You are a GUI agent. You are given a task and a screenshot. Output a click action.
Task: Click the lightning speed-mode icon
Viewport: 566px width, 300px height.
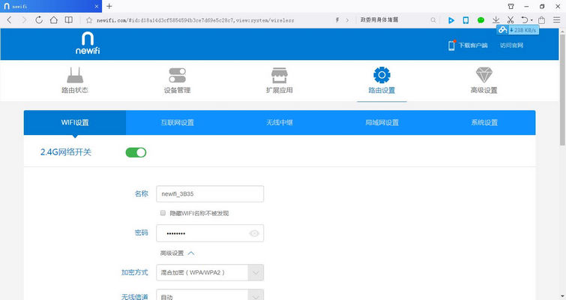click(337, 20)
